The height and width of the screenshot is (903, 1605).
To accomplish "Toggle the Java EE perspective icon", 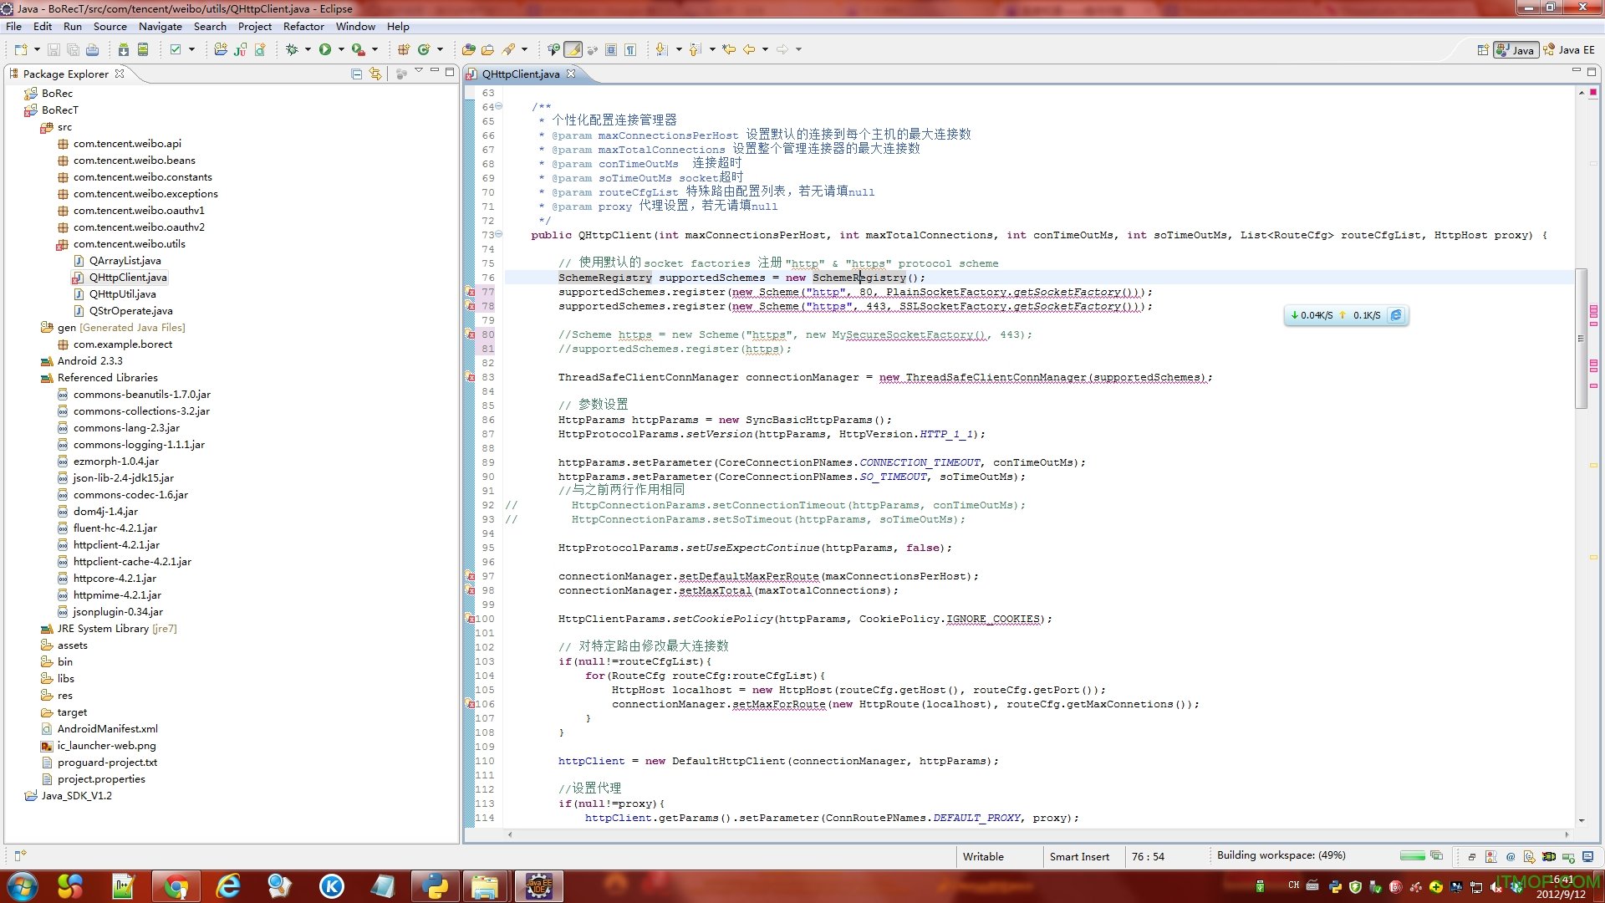I will point(1567,48).
